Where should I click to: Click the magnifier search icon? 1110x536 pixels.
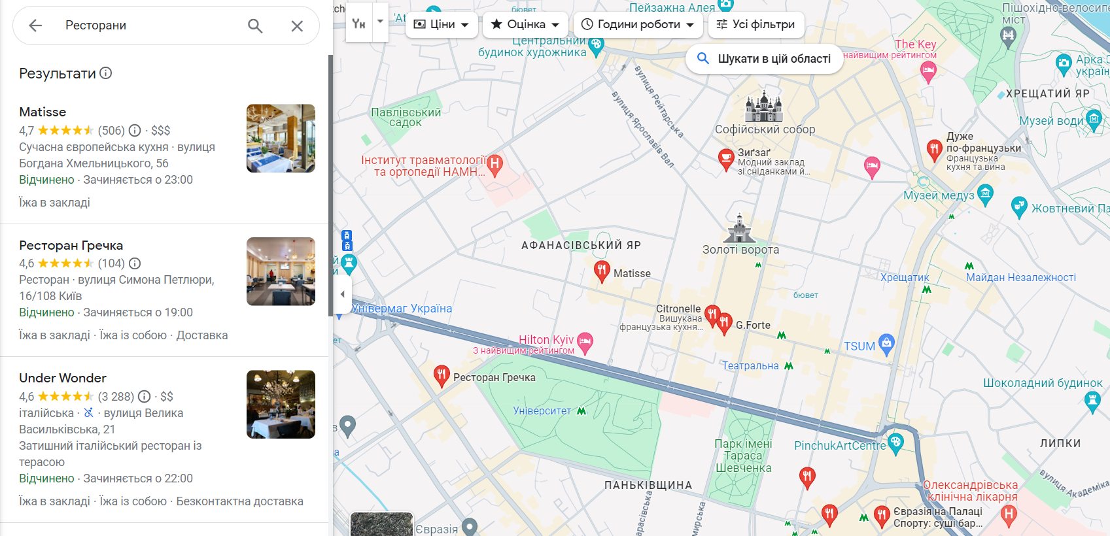tap(255, 25)
